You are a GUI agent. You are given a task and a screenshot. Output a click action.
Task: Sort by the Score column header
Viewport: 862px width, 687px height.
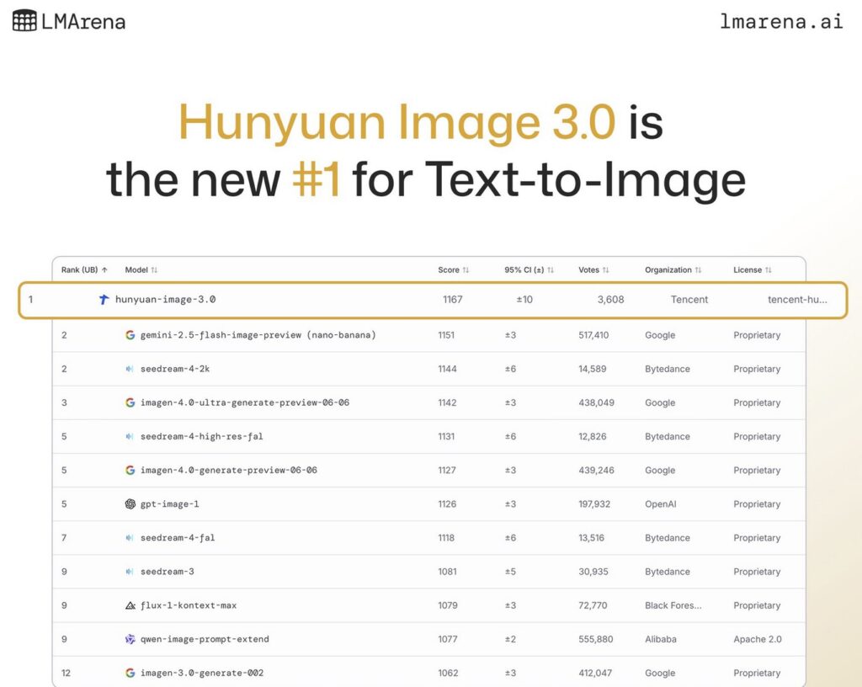tap(454, 270)
